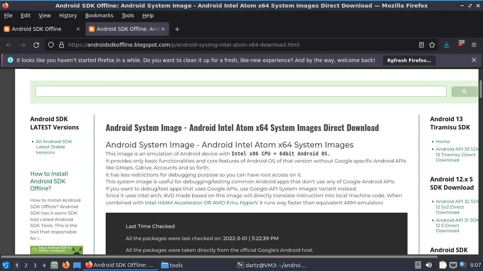Go forward to the next page
The height and width of the screenshot is (271, 483).
point(23,45)
